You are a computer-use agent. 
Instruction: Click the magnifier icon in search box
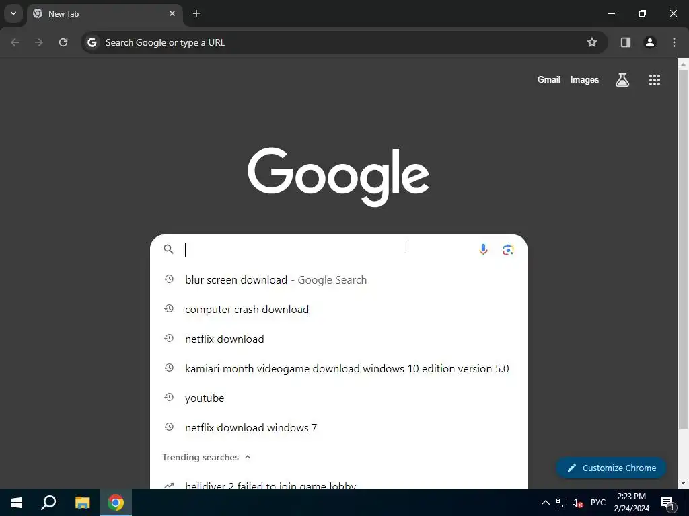pyautogui.click(x=169, y=249)
